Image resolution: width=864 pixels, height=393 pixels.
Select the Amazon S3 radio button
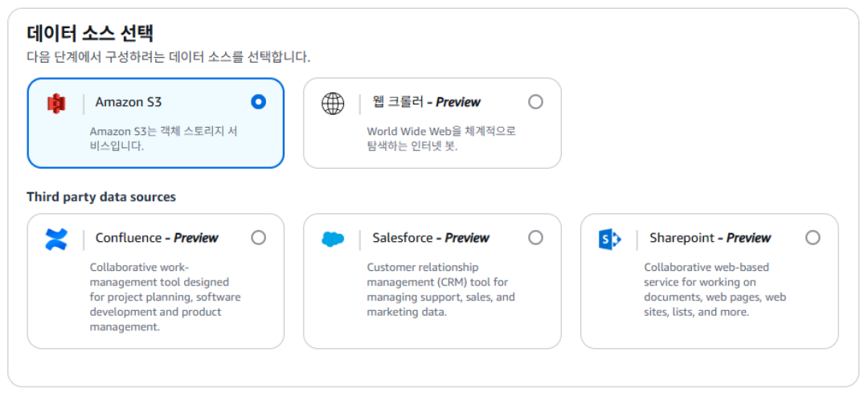tap(259, 102)
